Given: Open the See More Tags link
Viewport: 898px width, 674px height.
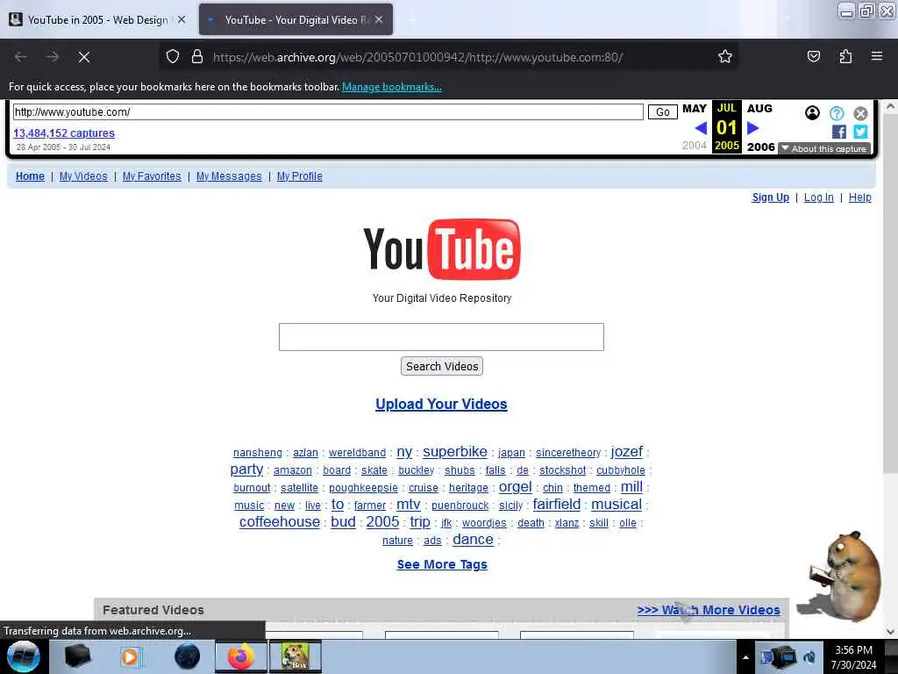Looking at the screenshot, I should tap(442, 564).
